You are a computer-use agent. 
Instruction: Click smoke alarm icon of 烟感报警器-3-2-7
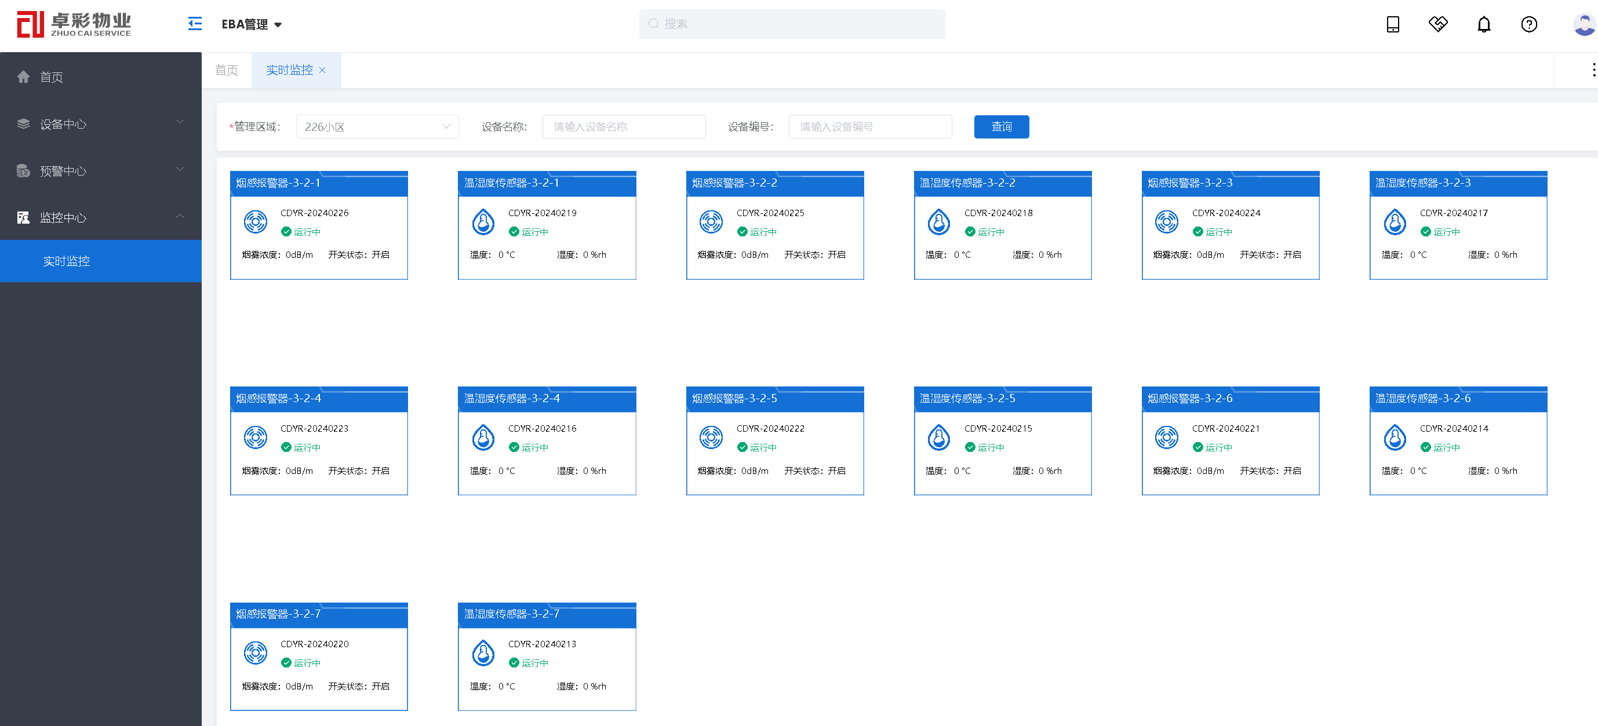tap(256, 653)
